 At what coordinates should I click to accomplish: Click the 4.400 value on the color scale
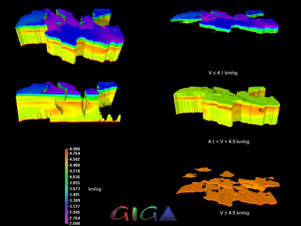(74, 165)
